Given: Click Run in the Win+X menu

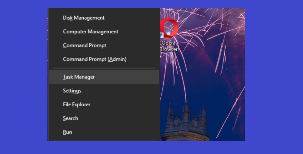Looking at the screenshot, I should click(x=104, y=132).
